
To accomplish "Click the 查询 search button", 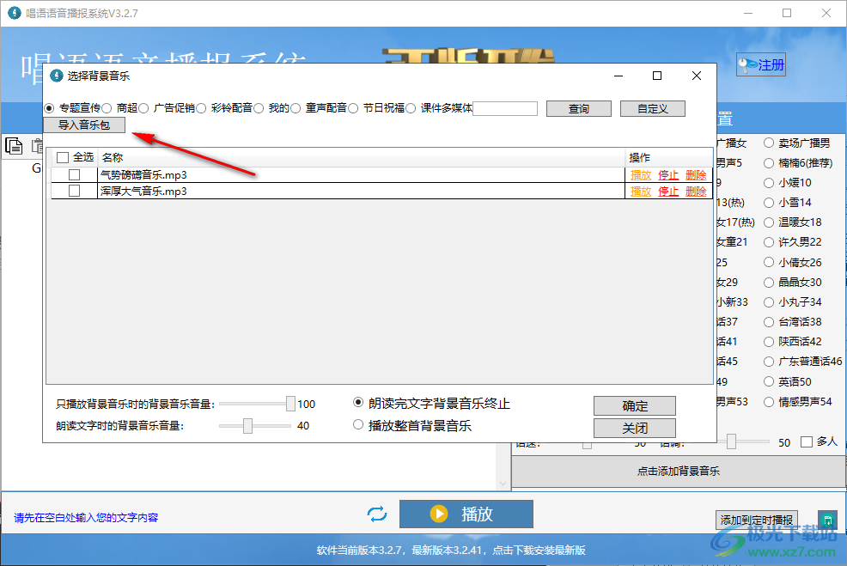I will click(x=578, y=108).
